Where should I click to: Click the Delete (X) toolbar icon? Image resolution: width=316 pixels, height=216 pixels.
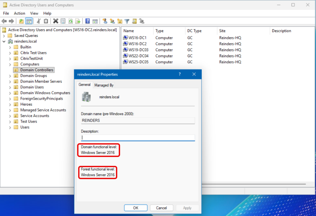[x=56, y=21]
